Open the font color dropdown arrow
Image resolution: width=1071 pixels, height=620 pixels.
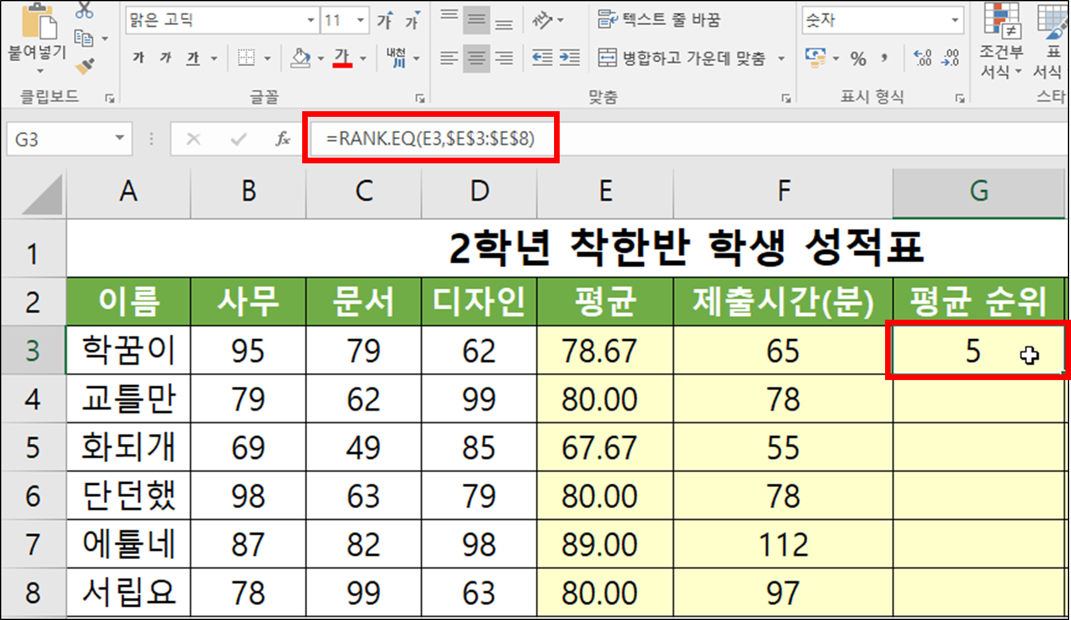[x=363, y=59]
